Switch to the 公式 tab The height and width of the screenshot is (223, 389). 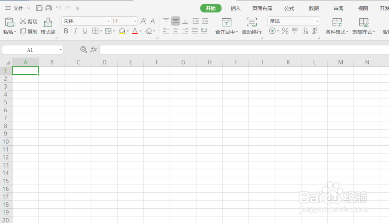(289, 9)
